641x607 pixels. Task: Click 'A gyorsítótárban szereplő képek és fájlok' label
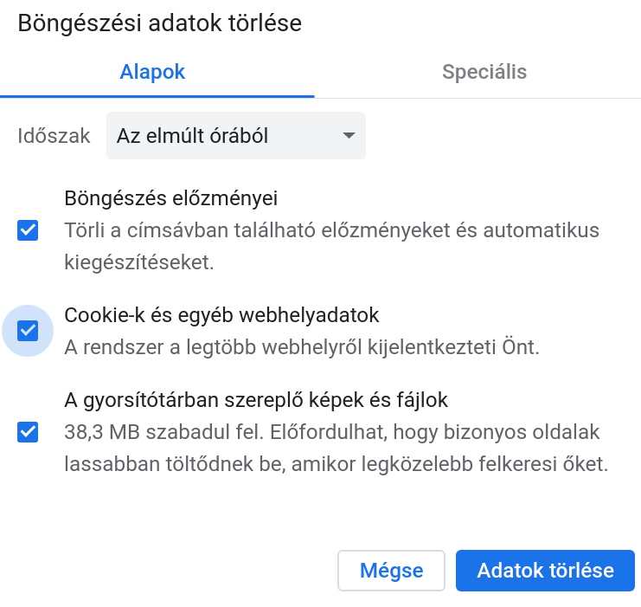tap(256, 400)
